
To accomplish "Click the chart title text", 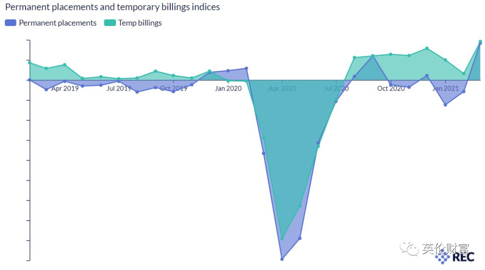I will click(113, 7).
